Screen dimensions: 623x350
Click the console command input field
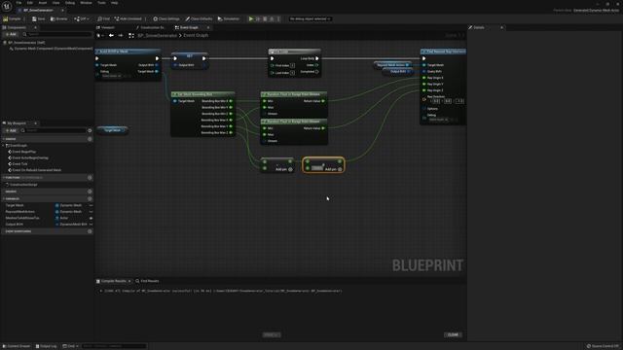point(114,346)
